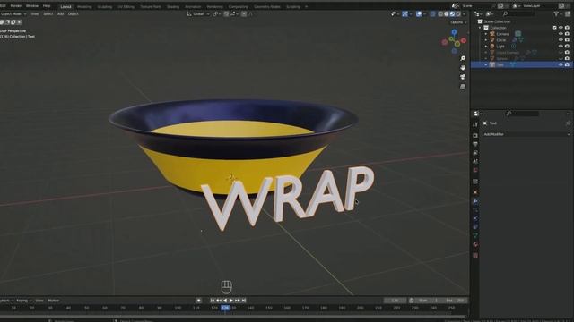
Task: Hide the Light object in outliner
Action: pyautogui.click(x=561, y=46)
